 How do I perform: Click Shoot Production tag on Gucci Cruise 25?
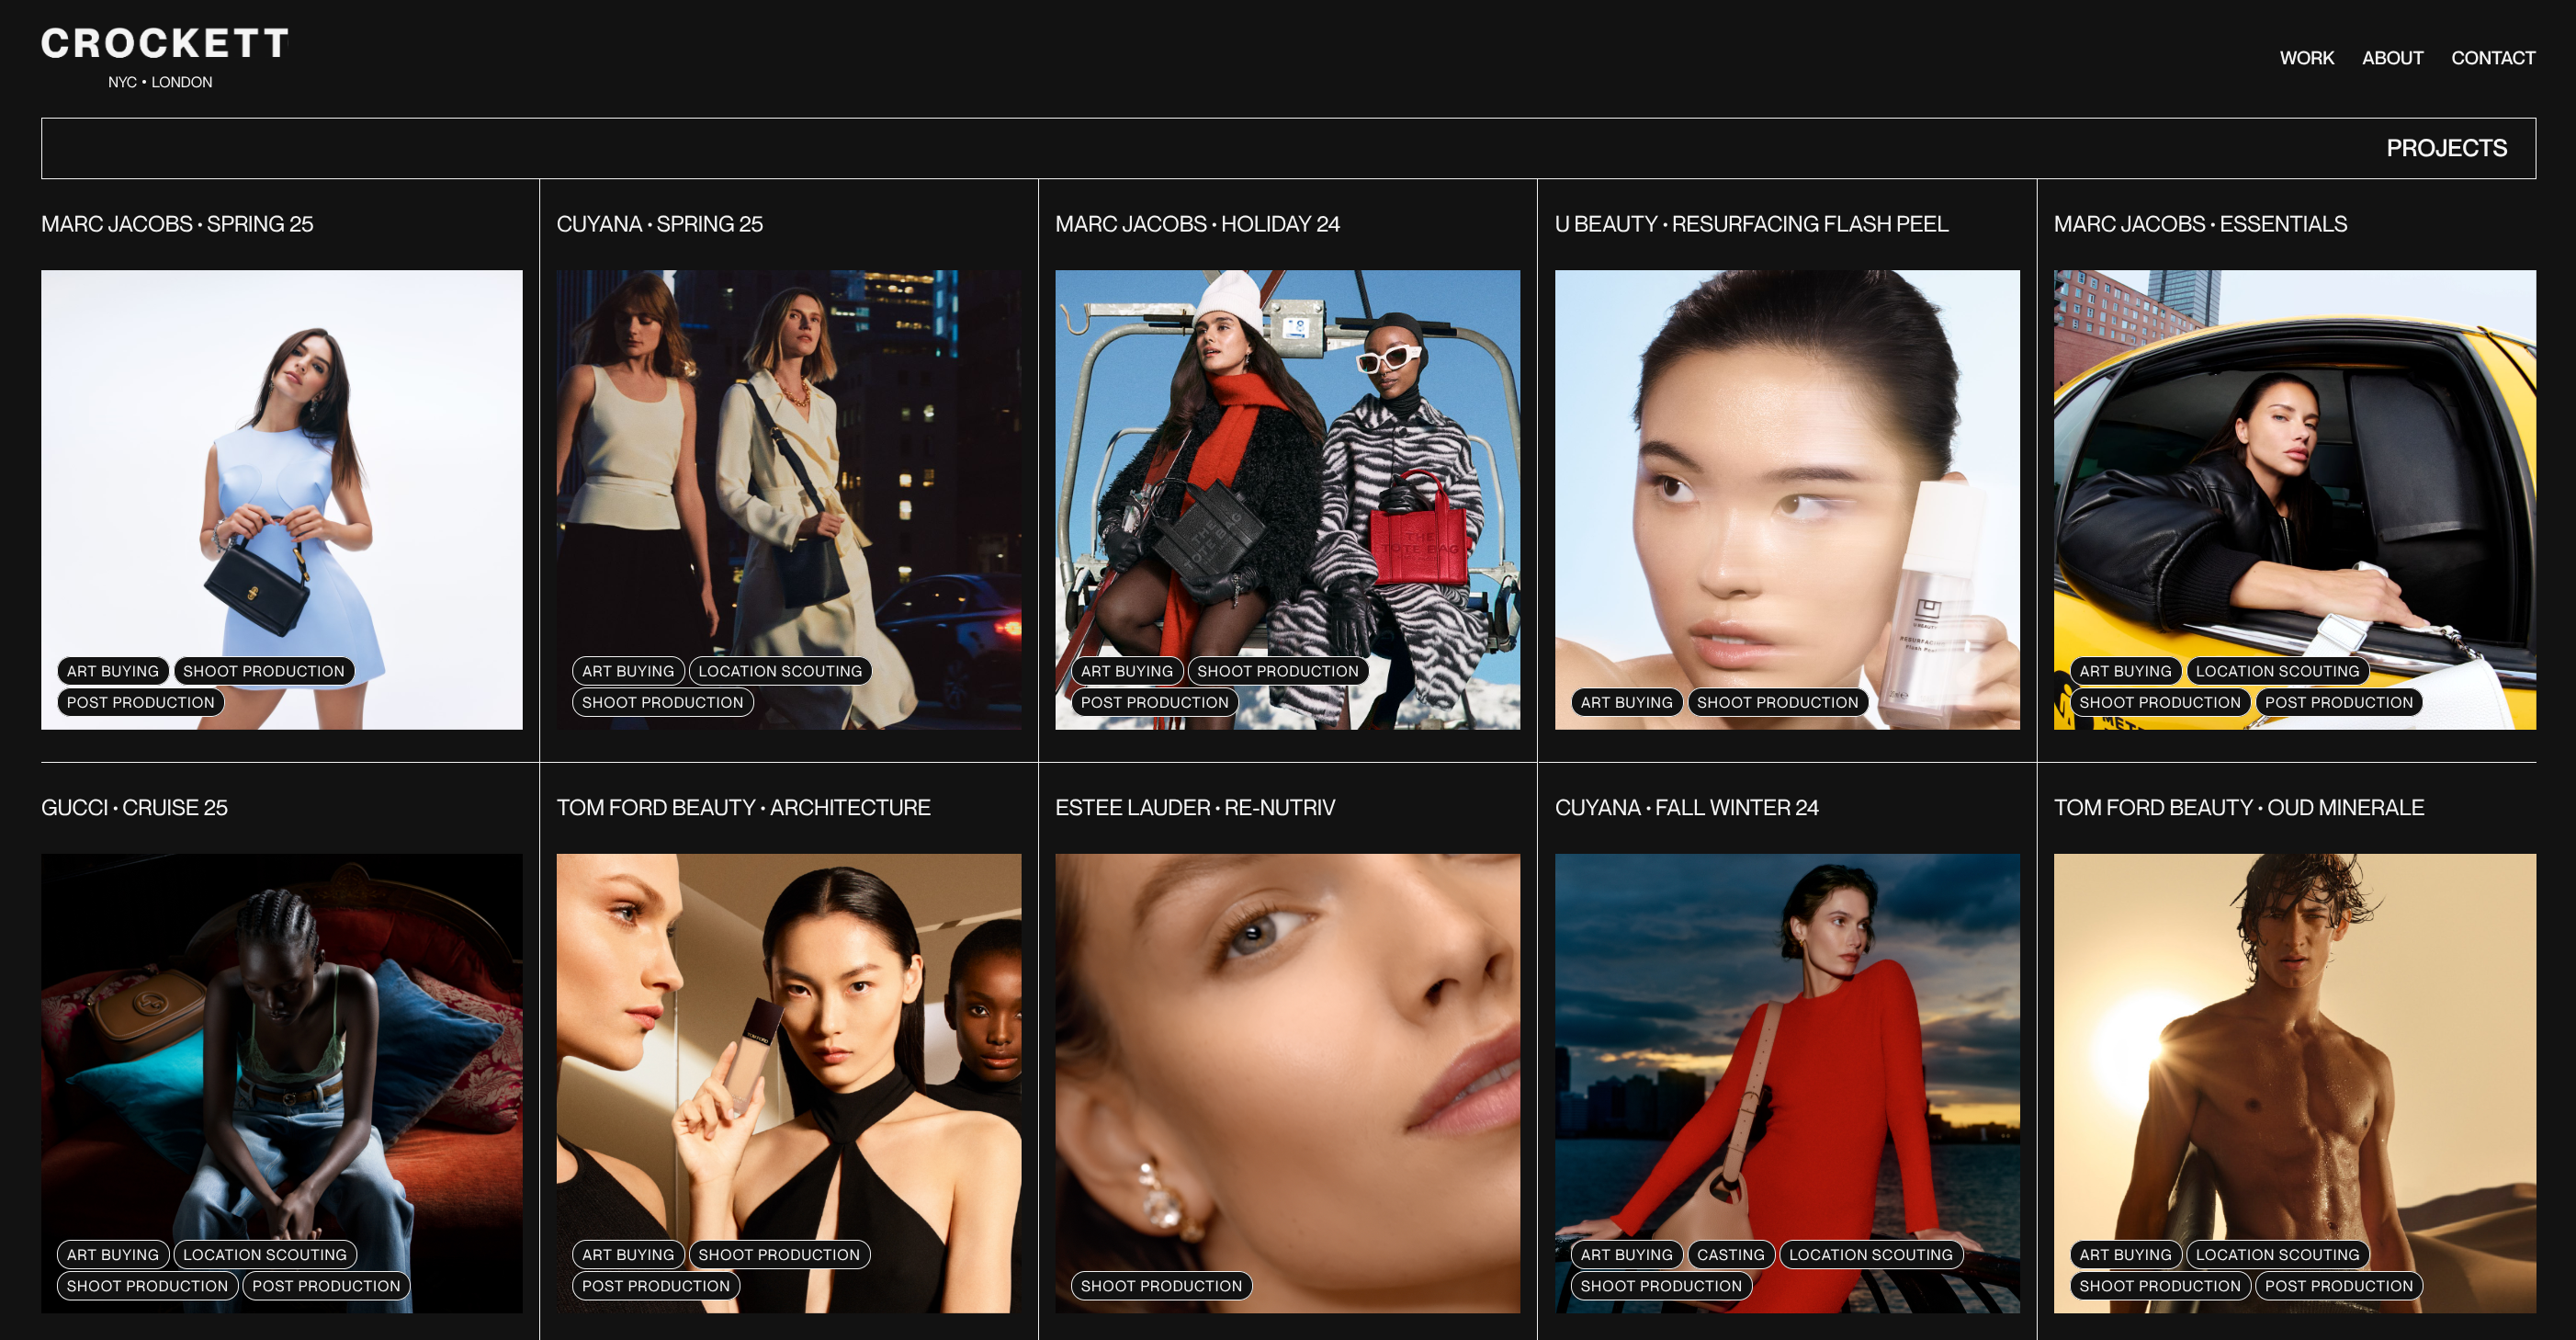click(148, 1286)
